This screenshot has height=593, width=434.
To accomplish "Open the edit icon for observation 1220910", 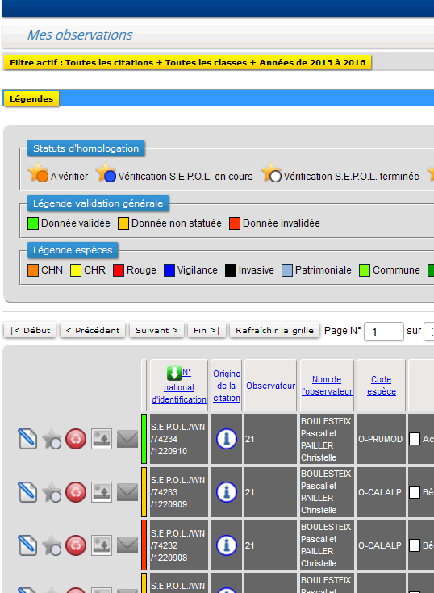I will click(x=27, y=439).
